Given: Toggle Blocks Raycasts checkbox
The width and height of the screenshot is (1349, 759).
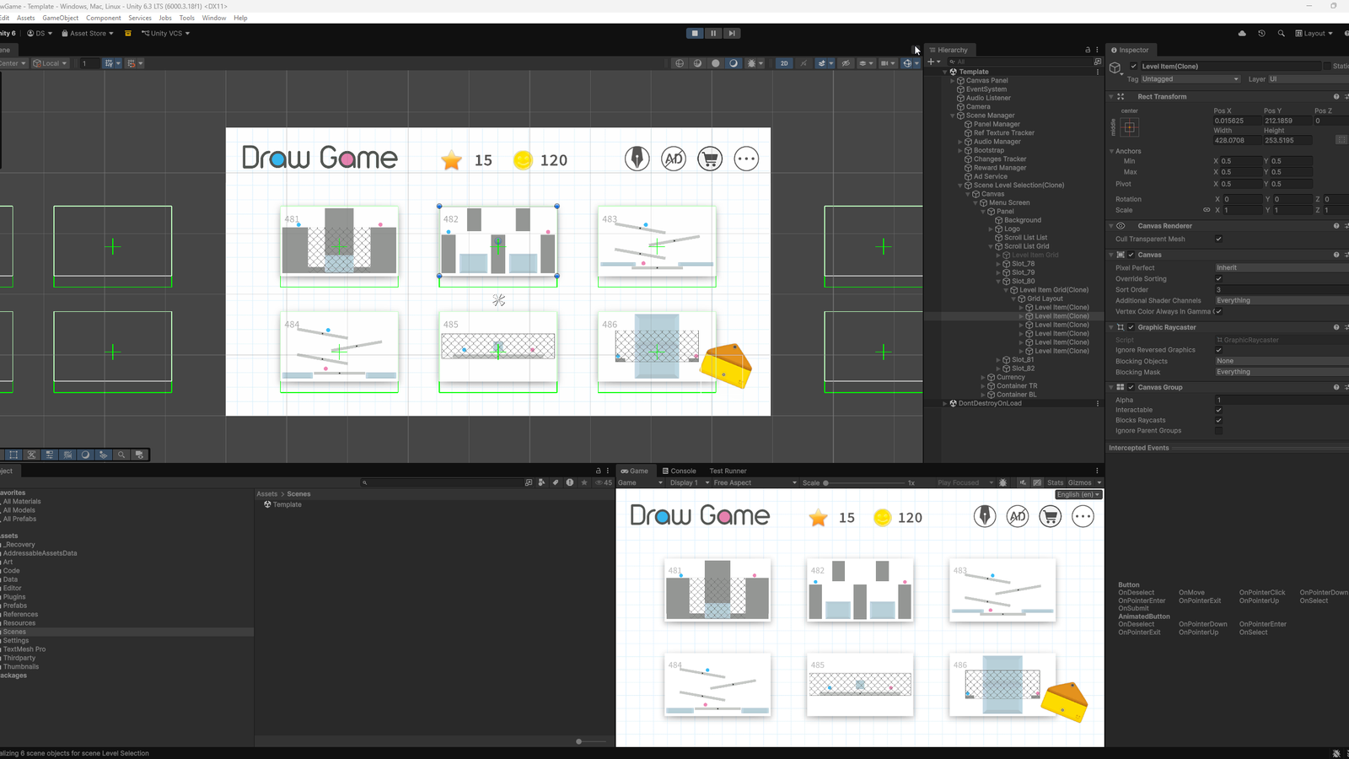Looking at the screenshot, I should (1218, 420).
